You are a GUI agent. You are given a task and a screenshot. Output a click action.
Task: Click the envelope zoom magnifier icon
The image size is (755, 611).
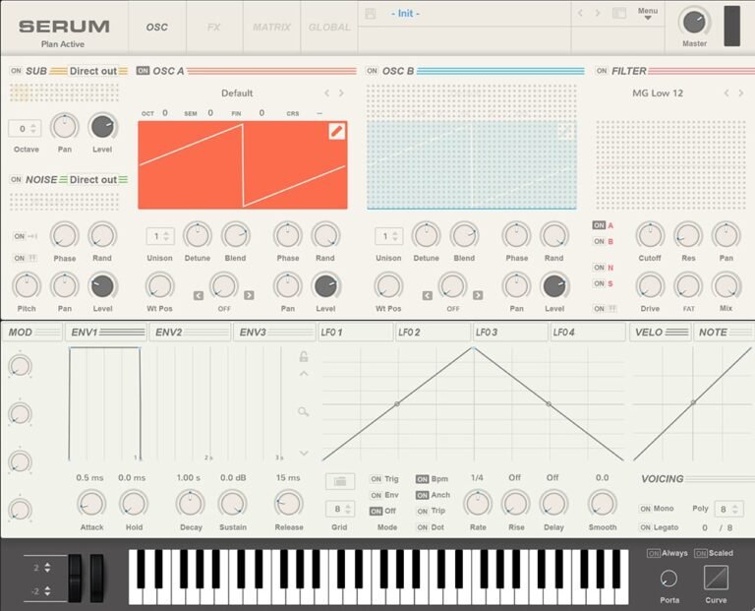click(x=303, y=411)
